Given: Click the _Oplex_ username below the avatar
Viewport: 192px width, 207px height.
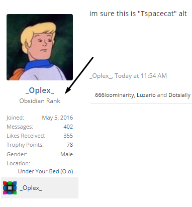Looking at the screenshot, I should coord(40,90).
